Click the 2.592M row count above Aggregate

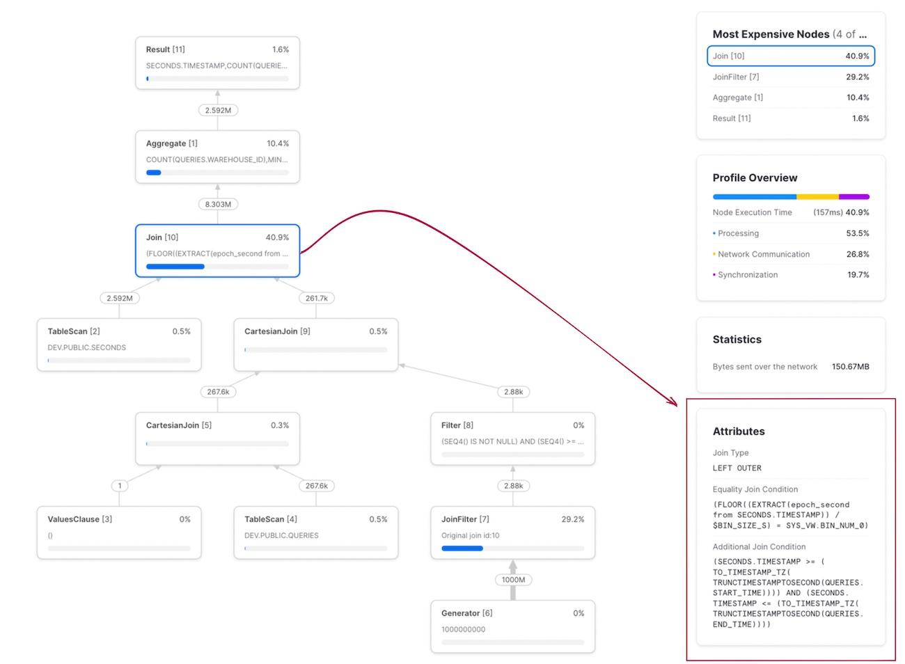pos(218,110)
